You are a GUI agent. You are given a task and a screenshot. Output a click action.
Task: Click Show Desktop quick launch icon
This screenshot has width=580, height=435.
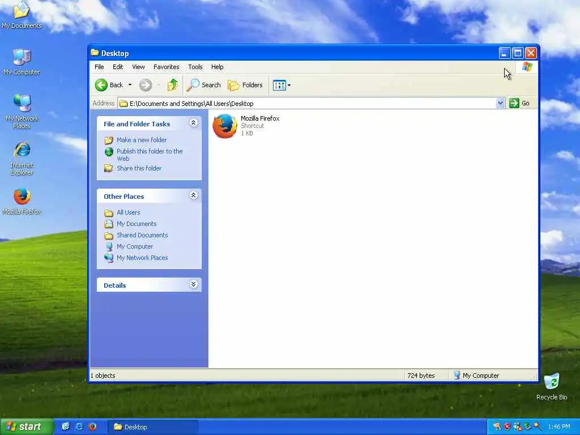[x=66, y=427]
